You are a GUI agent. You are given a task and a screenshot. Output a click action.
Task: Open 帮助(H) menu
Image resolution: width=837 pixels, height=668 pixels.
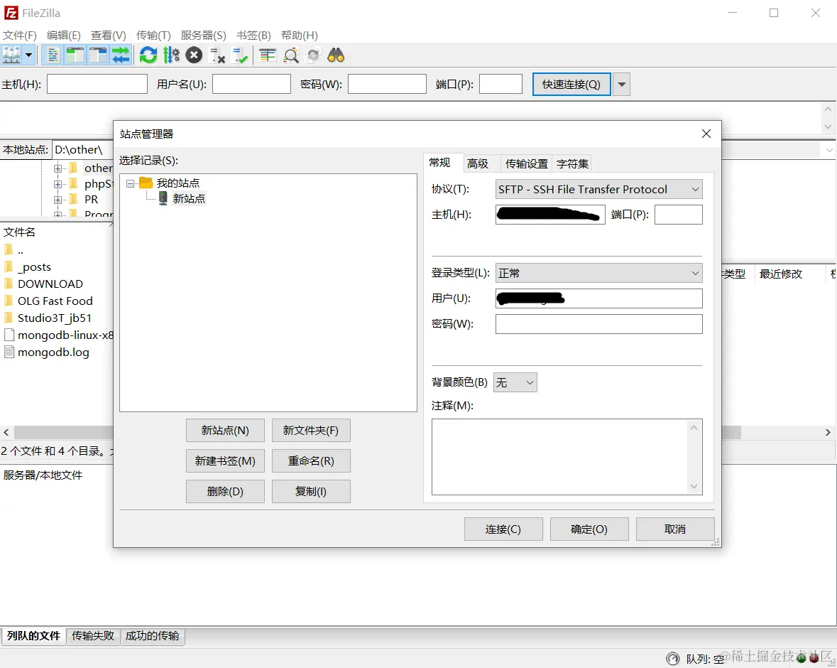coord(300,36)
